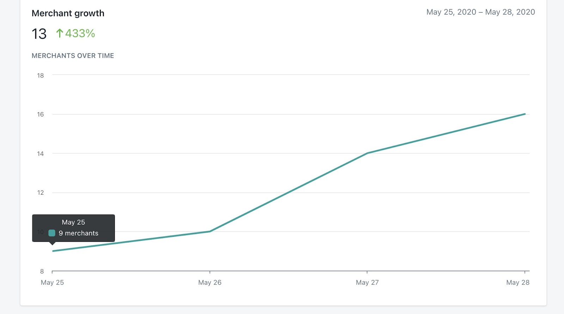Click the green upward arrow icon
Viewport: 564px width, 314px height.
(x=60, y=33)
